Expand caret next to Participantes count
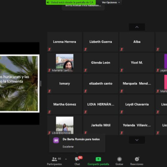Viewport: 167px width, 167px height. [x=66, y=159]
